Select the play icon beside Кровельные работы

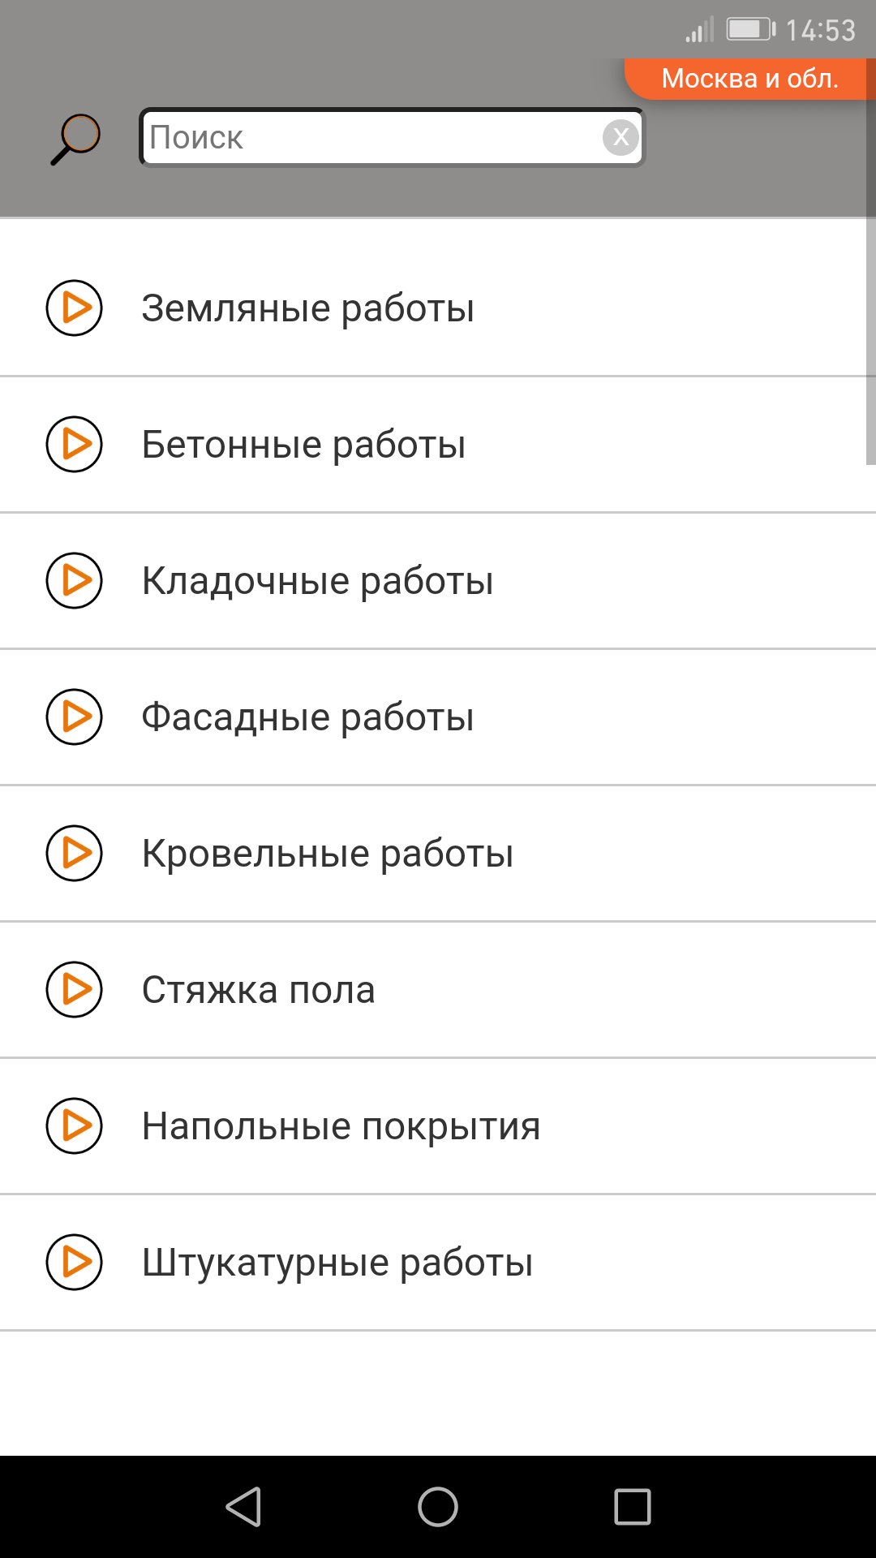[x=73, y=853]
